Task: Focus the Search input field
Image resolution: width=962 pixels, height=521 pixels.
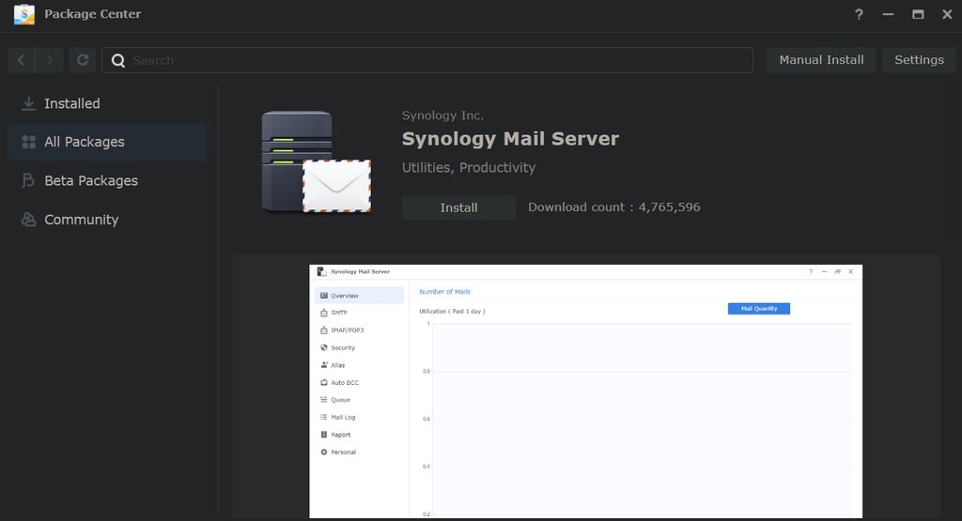Action: coord(432,60)
